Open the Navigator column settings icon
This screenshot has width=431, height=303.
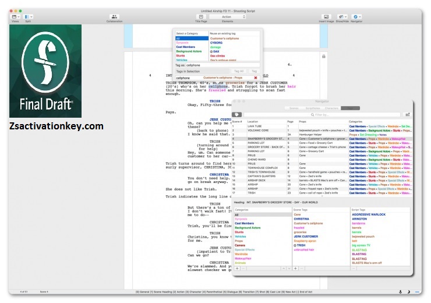click(408, 114)
